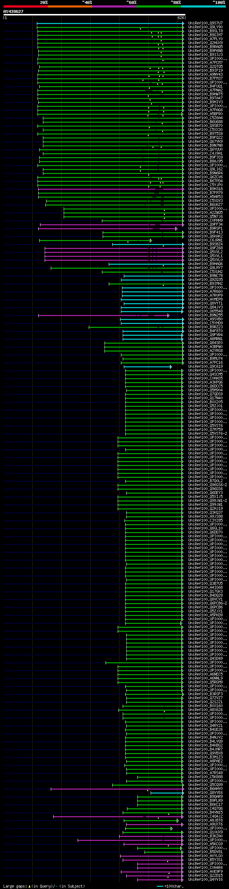Screen dimensions: 229x889
Task: Select label UniRef100_O65548
Action: (205, 311)
